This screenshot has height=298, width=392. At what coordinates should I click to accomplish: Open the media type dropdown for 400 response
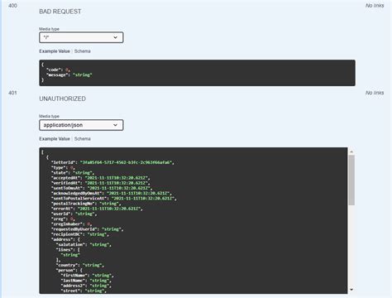click(x=81, y=37)
